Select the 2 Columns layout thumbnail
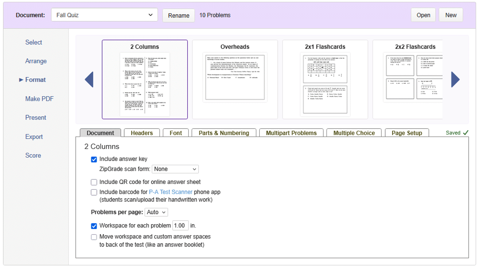479x268 pixels. pyautogui.click(x=145, y=79)
